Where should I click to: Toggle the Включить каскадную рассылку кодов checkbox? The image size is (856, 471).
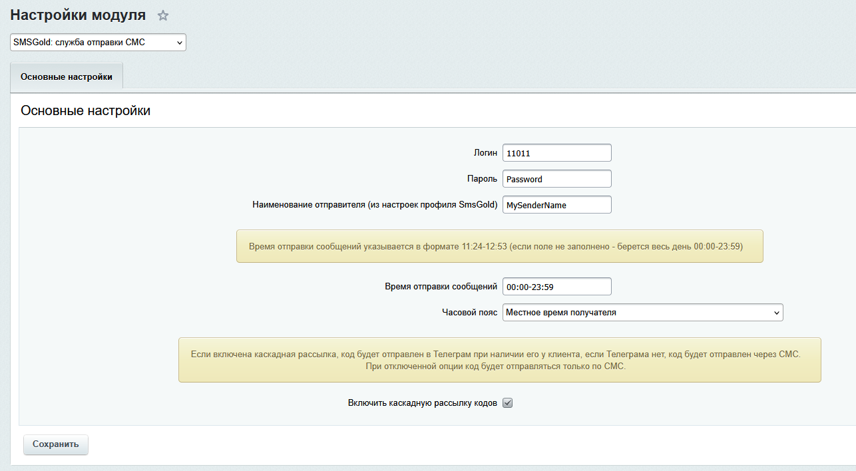pyautogui.click(x=507, y=403)
